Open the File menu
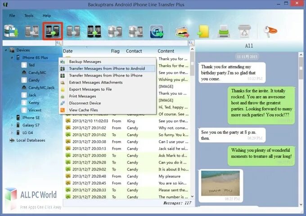This screenshot has height=216, width=306. (x=12, y=16)
